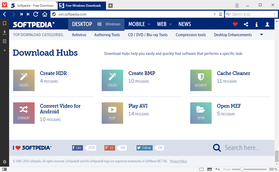Open the NEWS section
The height and width of the screenshot is (172, 279).
pos(185,24)
